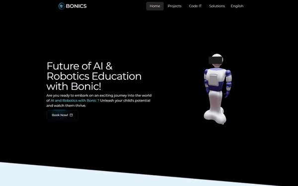Click the Book Now! button
The height and width of the screenshot is (186, 298).
pyautogui.click(x=63, y=115)
